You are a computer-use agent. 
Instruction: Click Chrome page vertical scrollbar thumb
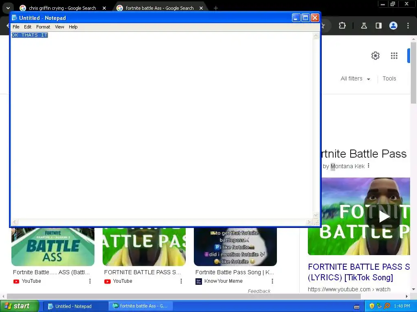coord(413,73)
